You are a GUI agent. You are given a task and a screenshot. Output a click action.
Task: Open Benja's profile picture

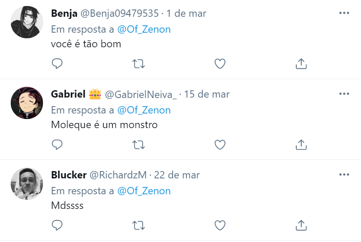tap(27, 22)
